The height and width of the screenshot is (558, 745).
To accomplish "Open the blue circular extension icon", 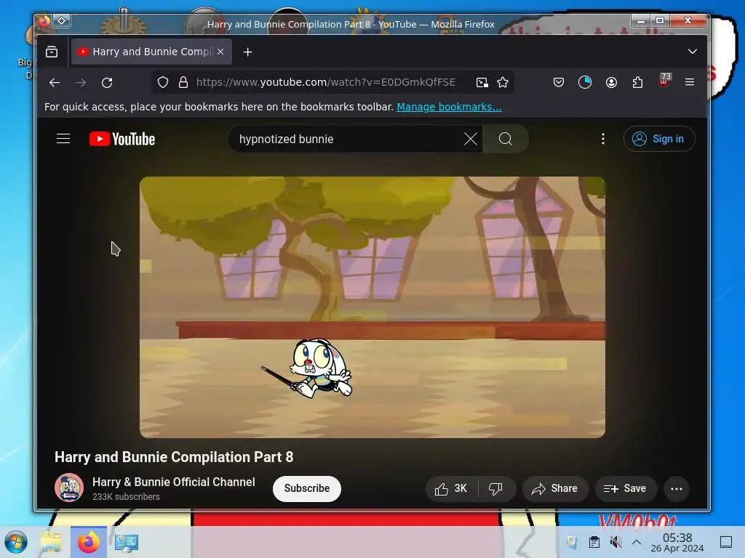I will pos(585,83).
